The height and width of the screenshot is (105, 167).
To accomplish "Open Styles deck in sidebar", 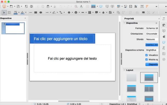I will point(164,48).
